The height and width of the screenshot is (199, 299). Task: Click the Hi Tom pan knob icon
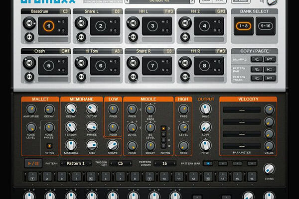pyautogui.click(x=81, y=77)
